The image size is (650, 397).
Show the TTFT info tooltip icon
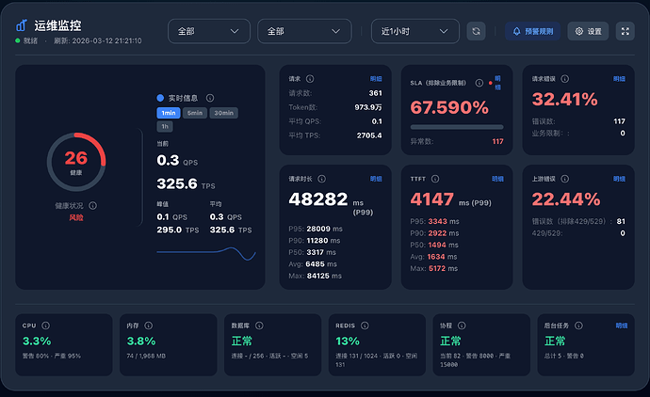point(435,179)
